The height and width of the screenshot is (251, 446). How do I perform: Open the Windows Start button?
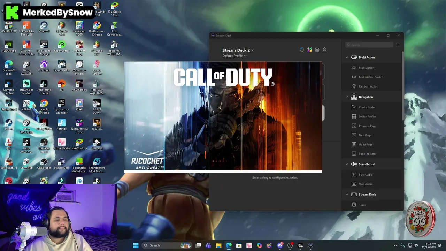[136, 245]
